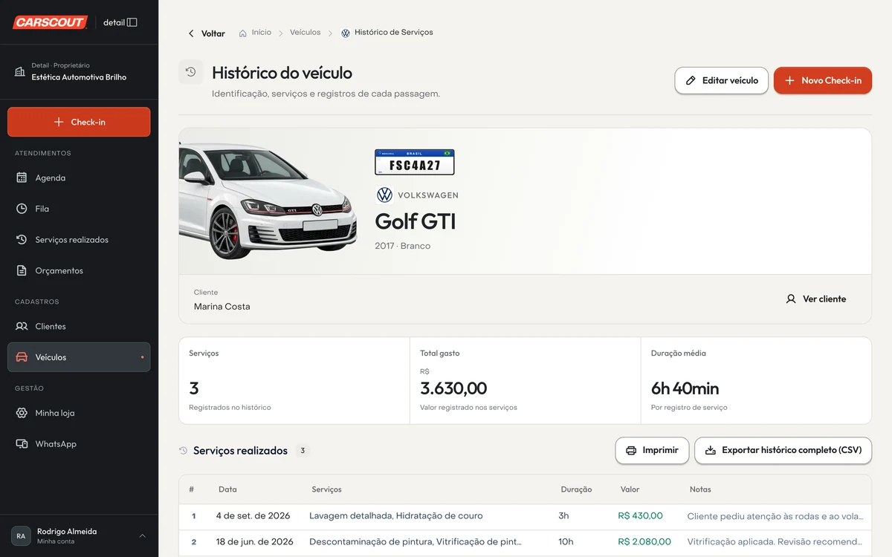The height and width of the screenshot is (557, 892).
Task: Click the CarScout logo
Action: coord(50,22)
